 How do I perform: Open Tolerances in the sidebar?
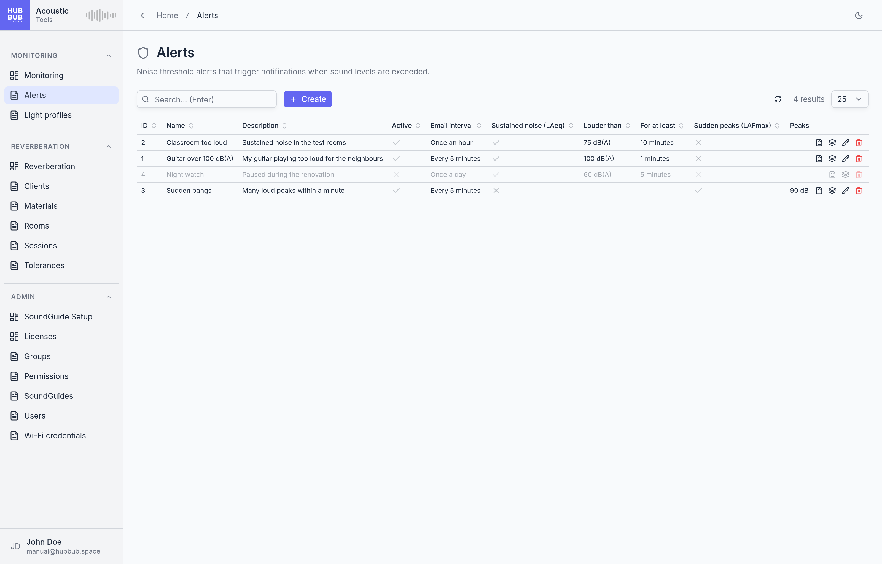click(x=61, y=265)
